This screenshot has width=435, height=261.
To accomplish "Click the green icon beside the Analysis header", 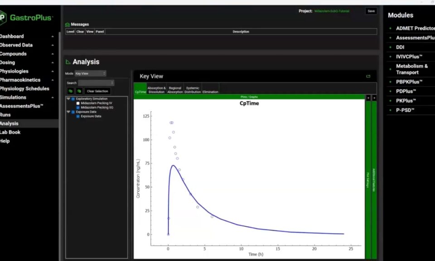I will click(68, 62).
